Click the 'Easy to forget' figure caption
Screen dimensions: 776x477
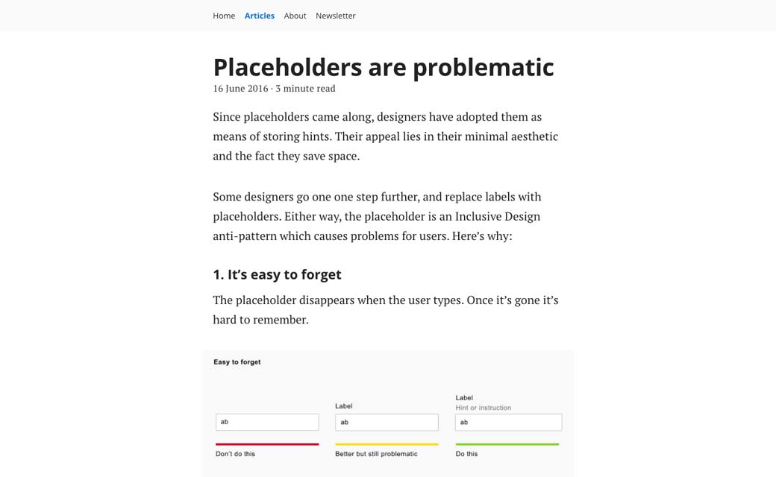point(237,362)
